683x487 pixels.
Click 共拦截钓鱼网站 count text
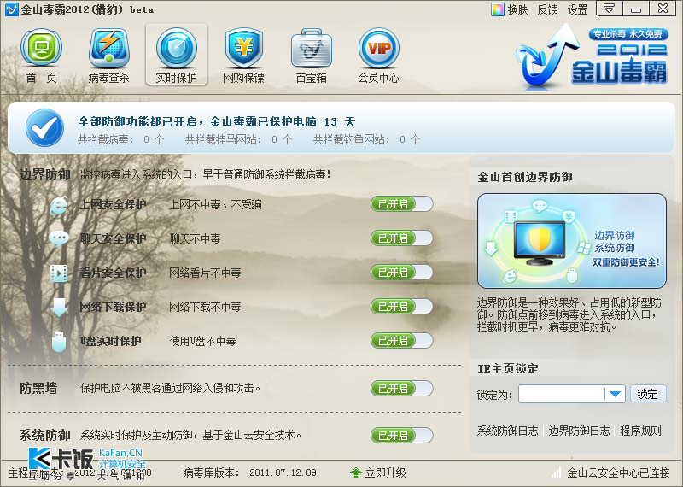(x=367, y=139)
